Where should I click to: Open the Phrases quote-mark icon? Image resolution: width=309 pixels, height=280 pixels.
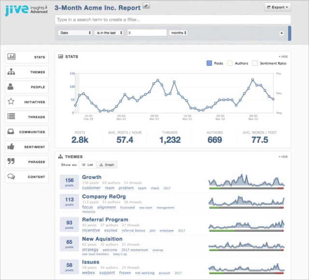click(12, 162)
